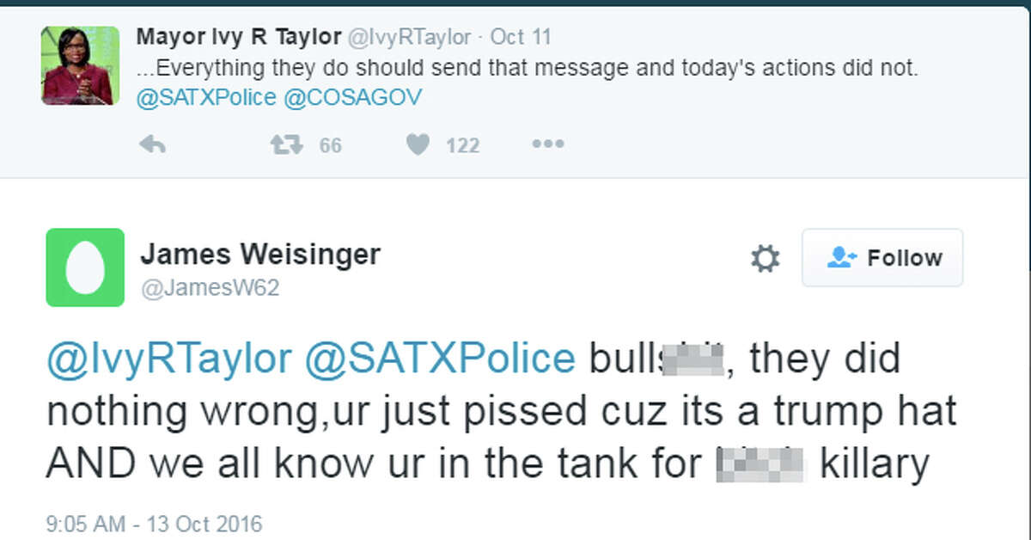Open Mayor Ivy R Taylor's name link

[x=238, y=37]
